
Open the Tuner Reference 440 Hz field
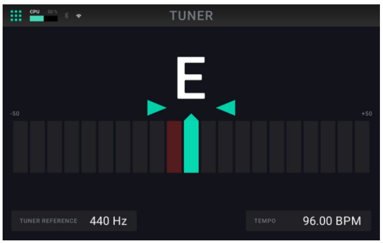pos(74,221)
